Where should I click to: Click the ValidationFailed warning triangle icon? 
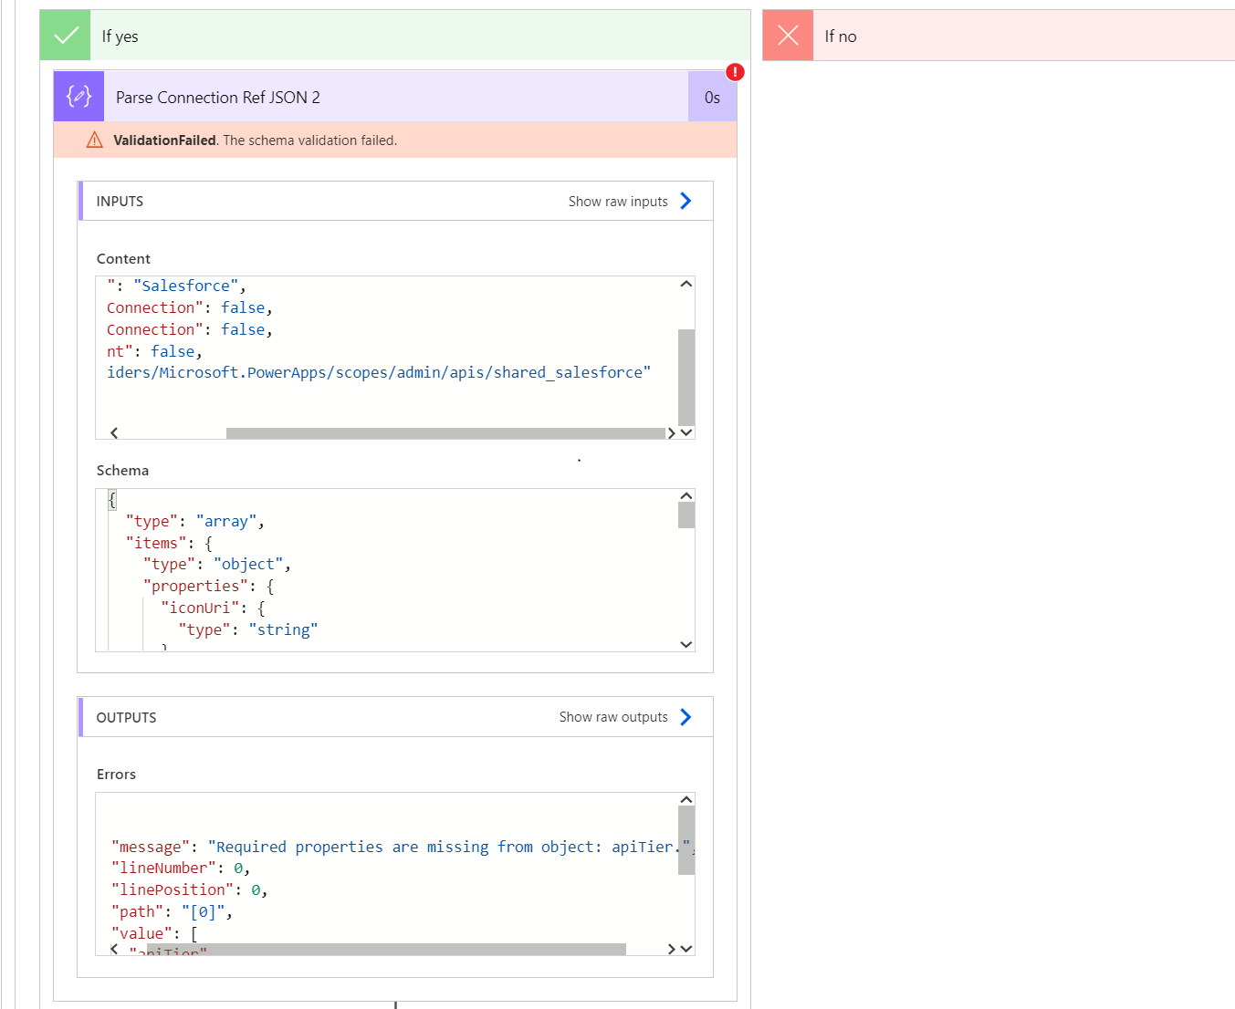(94, 140)
